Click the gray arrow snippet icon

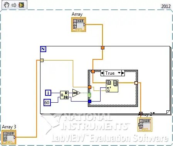14,5
